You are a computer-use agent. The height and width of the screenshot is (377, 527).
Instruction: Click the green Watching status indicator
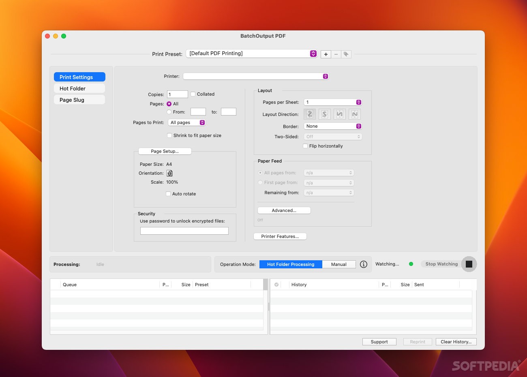[x=411, y=264]
